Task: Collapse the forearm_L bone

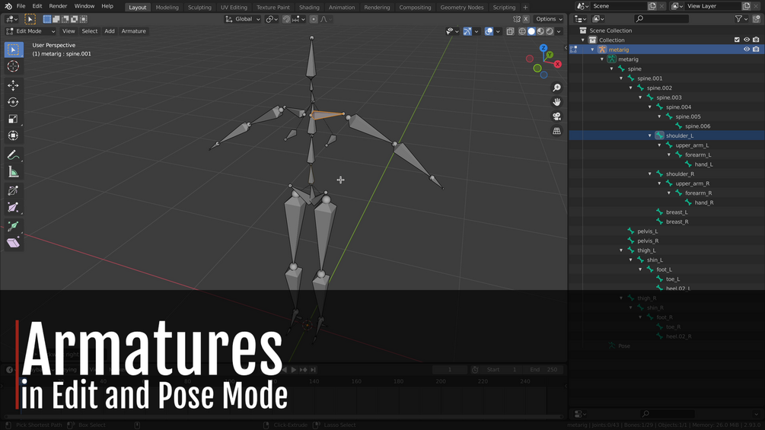Action: tap(669, 154)
